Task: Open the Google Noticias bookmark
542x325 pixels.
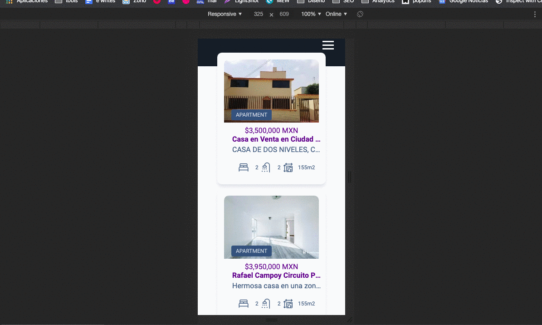Action: tap(463, 2)
